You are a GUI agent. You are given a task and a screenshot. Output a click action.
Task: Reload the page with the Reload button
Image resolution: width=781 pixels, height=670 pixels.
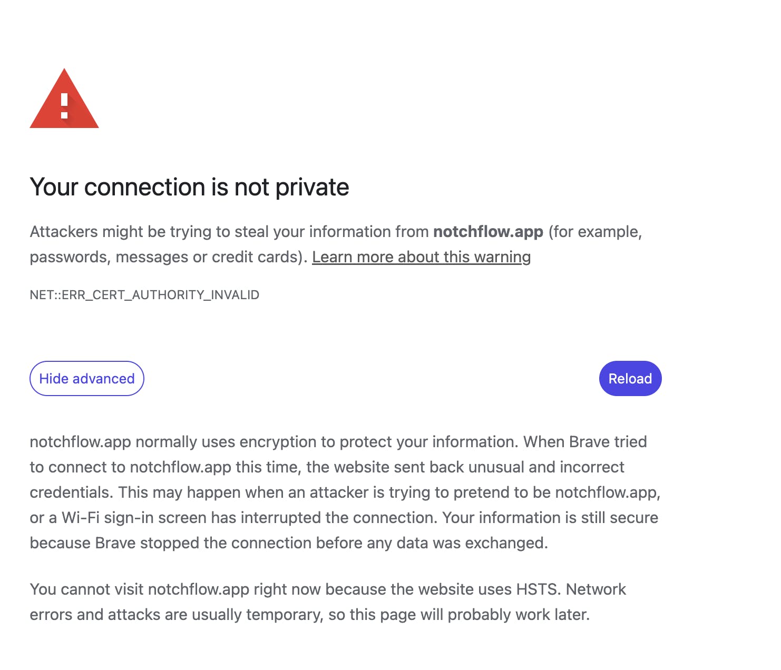pyautogui.click(x=630, y=378)
